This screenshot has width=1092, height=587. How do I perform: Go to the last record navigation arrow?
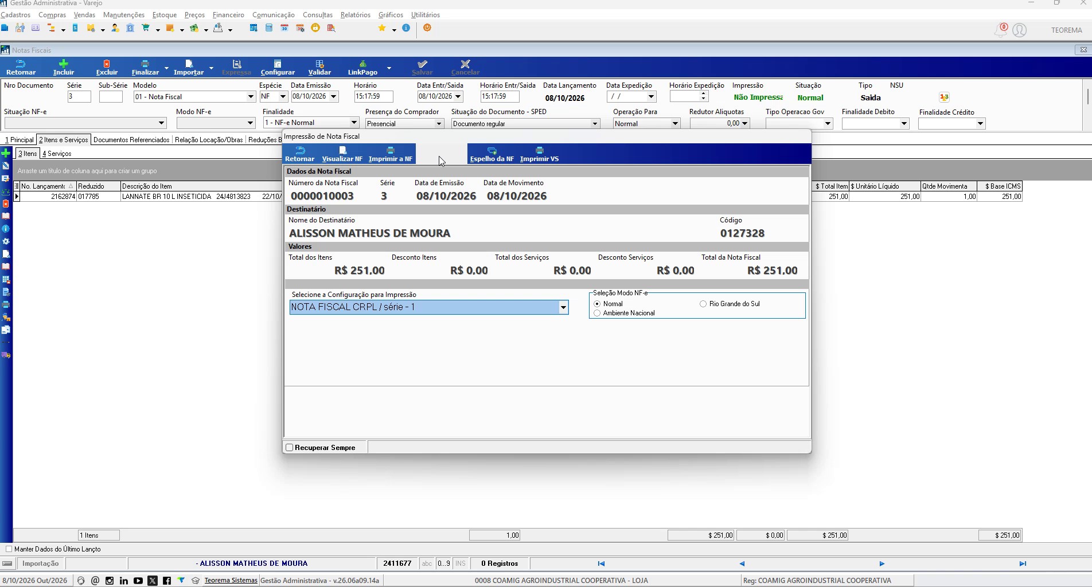point(1023,564)
